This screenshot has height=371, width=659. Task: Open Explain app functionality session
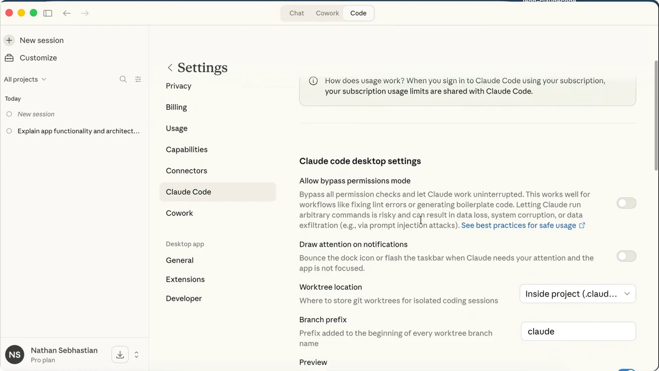79,131
